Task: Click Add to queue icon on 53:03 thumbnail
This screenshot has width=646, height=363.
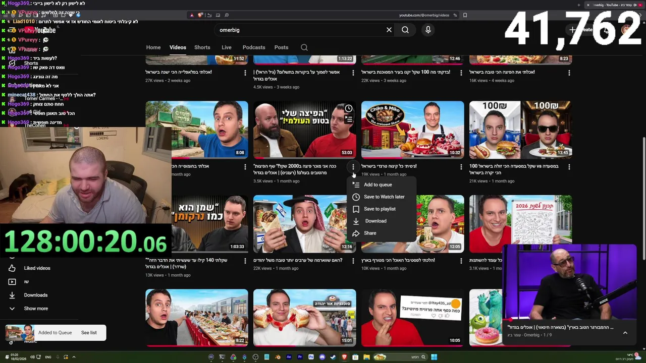Action: click(348, 119)
